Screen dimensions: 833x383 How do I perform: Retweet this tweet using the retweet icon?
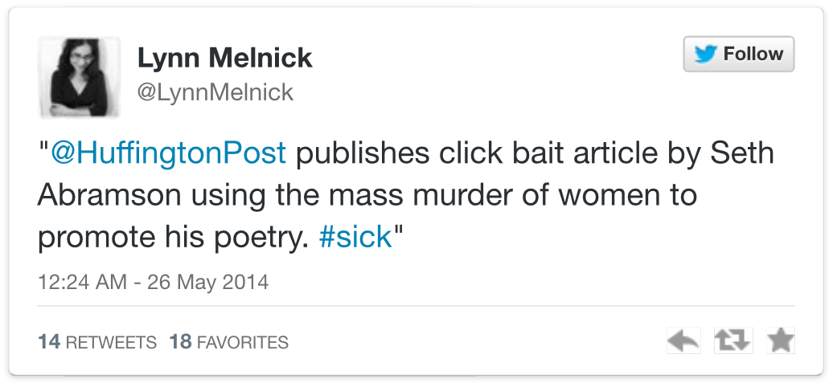click(732, 341)
